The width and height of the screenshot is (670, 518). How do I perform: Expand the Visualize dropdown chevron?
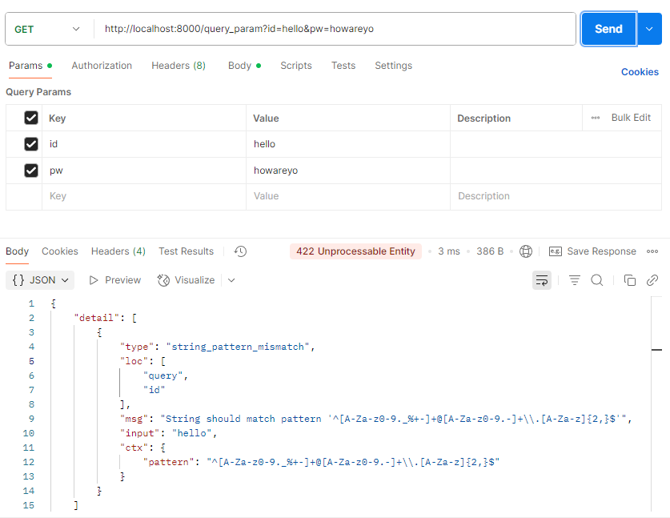231,280
